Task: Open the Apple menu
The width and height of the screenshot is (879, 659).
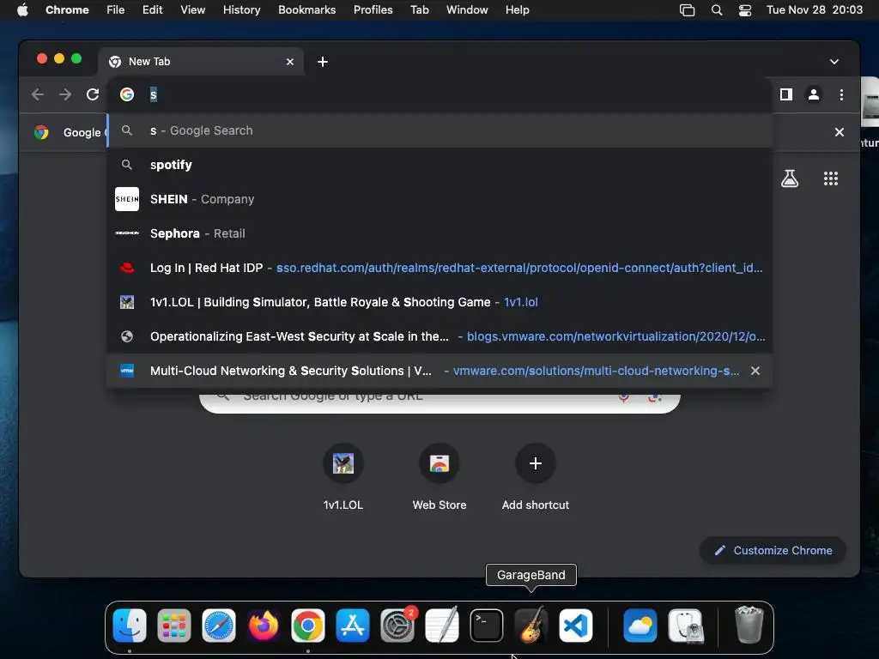Action: pos(22,10)
